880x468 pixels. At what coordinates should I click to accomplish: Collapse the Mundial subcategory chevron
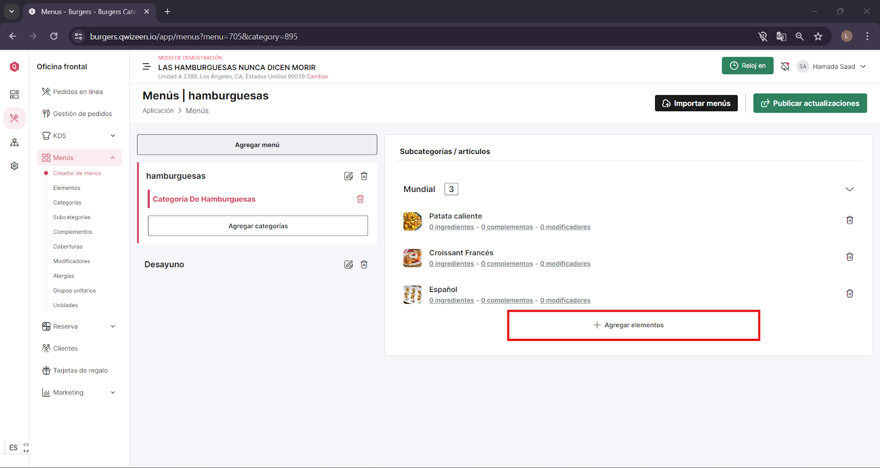pos(850,189)
